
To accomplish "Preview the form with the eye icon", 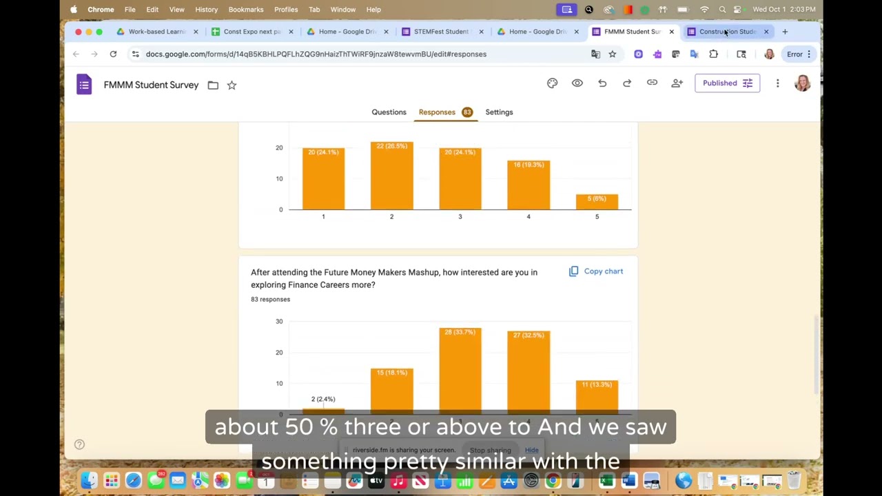I will tap(577, 83).
